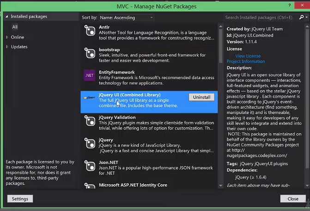Click the Id: jQuery.UI.Combined text
310x211 pixels.
pyautogui.click(x=250, y=36)
